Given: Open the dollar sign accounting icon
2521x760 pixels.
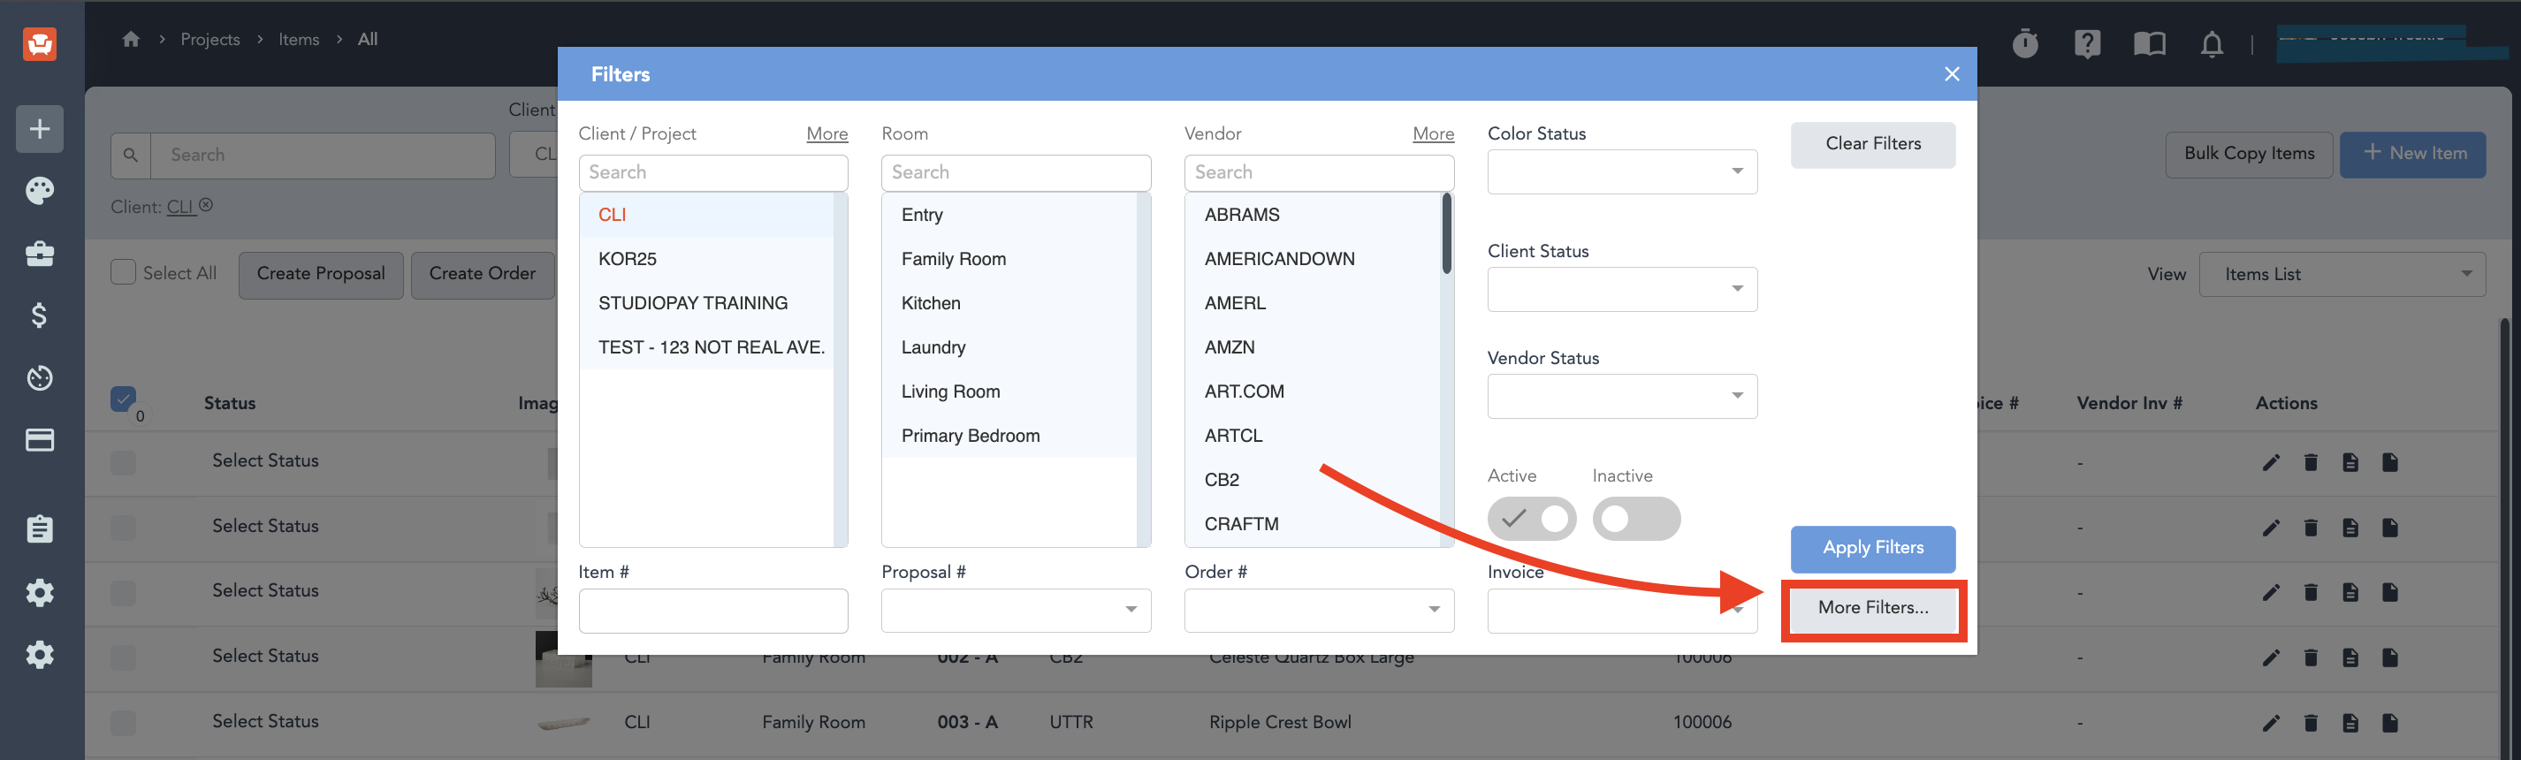Looking at the screenshot, I should click(x=40, y=315).
